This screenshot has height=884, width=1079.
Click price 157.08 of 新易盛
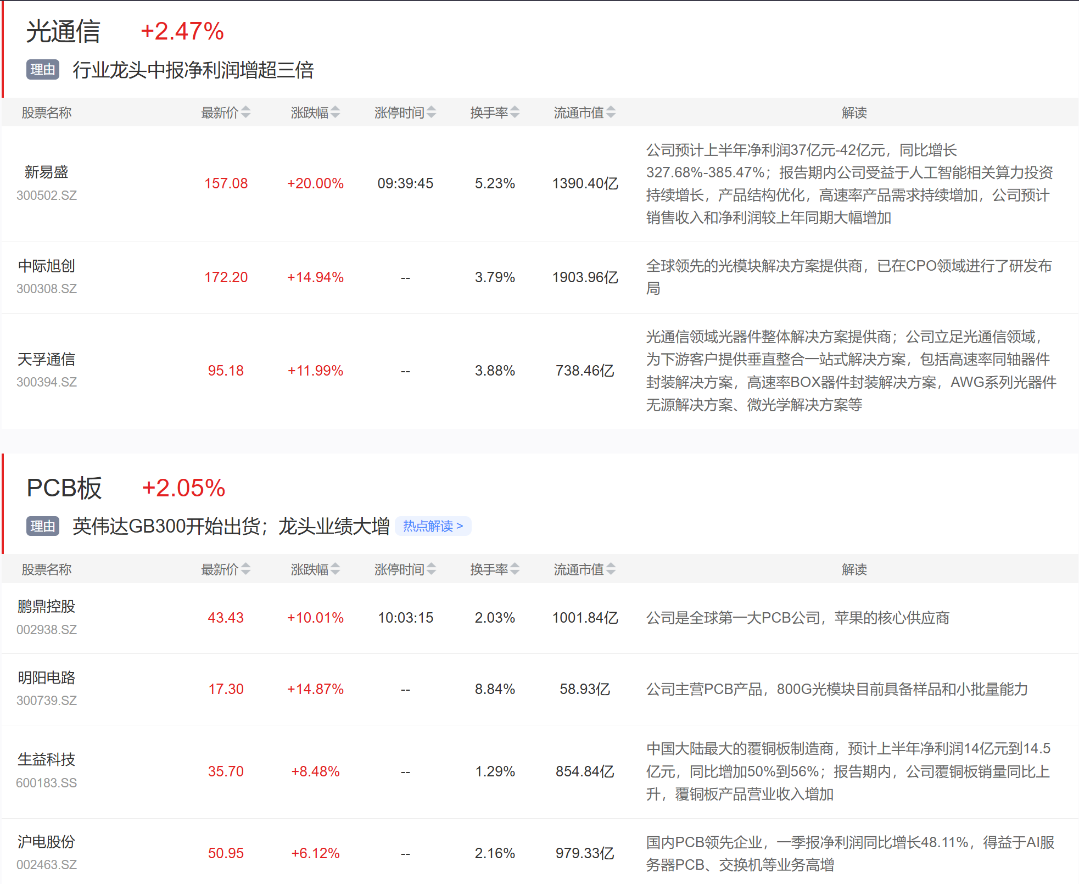coord(226,183)
